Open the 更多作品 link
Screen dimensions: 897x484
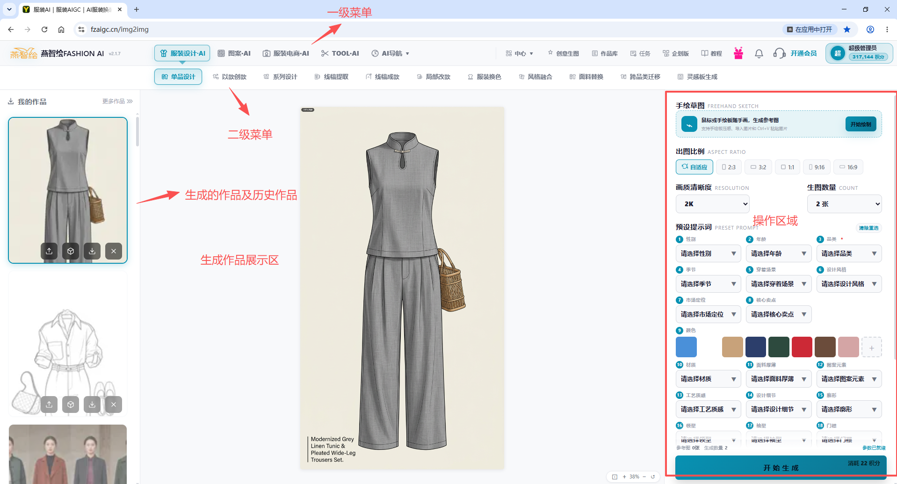pyautogui.click(x=117, y=101)
